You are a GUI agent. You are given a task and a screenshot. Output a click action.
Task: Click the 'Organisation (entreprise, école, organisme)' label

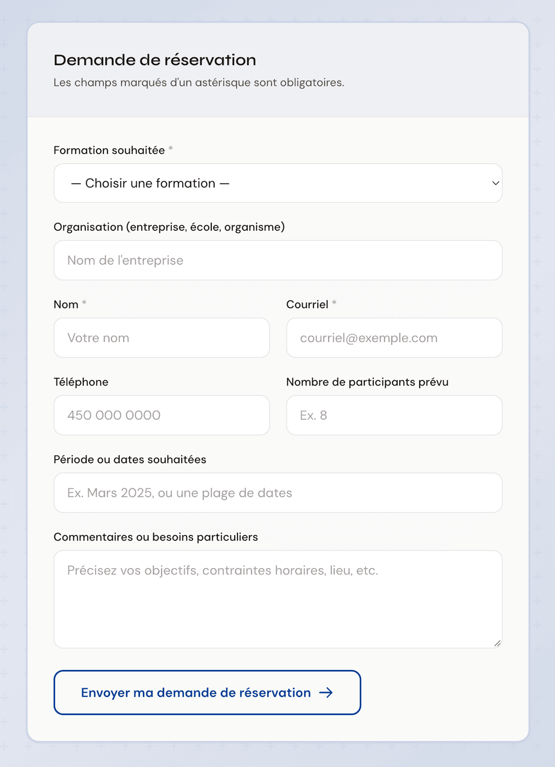click(169, 227)
